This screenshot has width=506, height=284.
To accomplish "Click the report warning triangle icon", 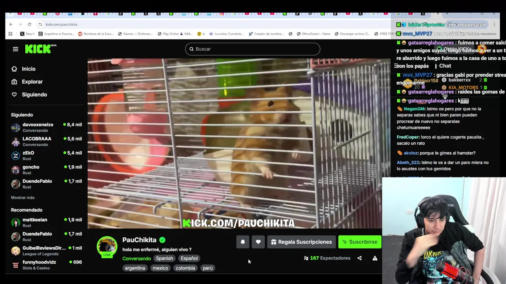I will tap(375, 258).
